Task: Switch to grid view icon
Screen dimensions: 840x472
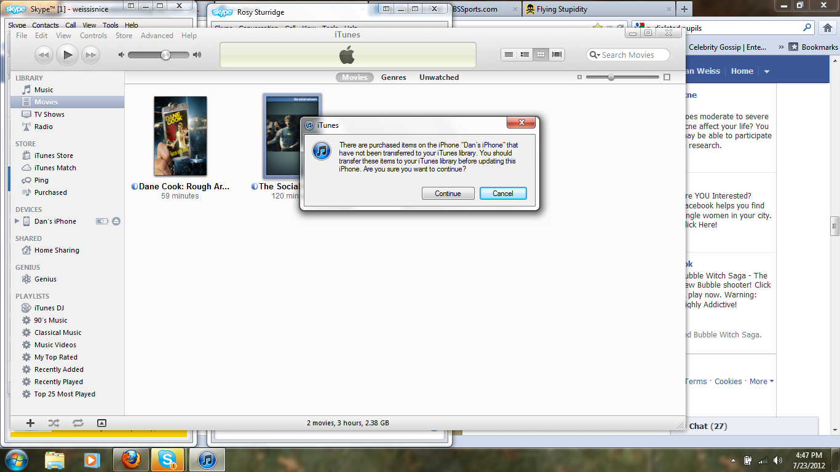Action: coord(541,55)
